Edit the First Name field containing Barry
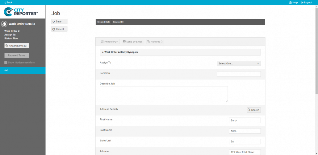The image size is (318, 155). click(245, 120)
